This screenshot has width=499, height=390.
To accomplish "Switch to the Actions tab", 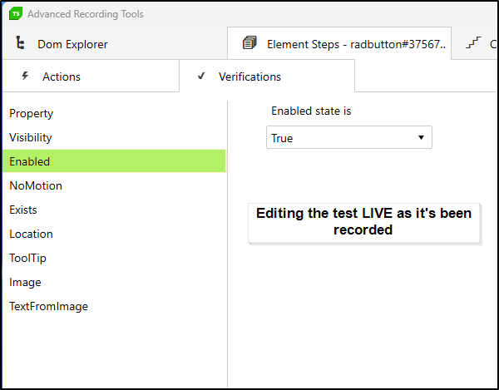I will (x=62, y=77).
